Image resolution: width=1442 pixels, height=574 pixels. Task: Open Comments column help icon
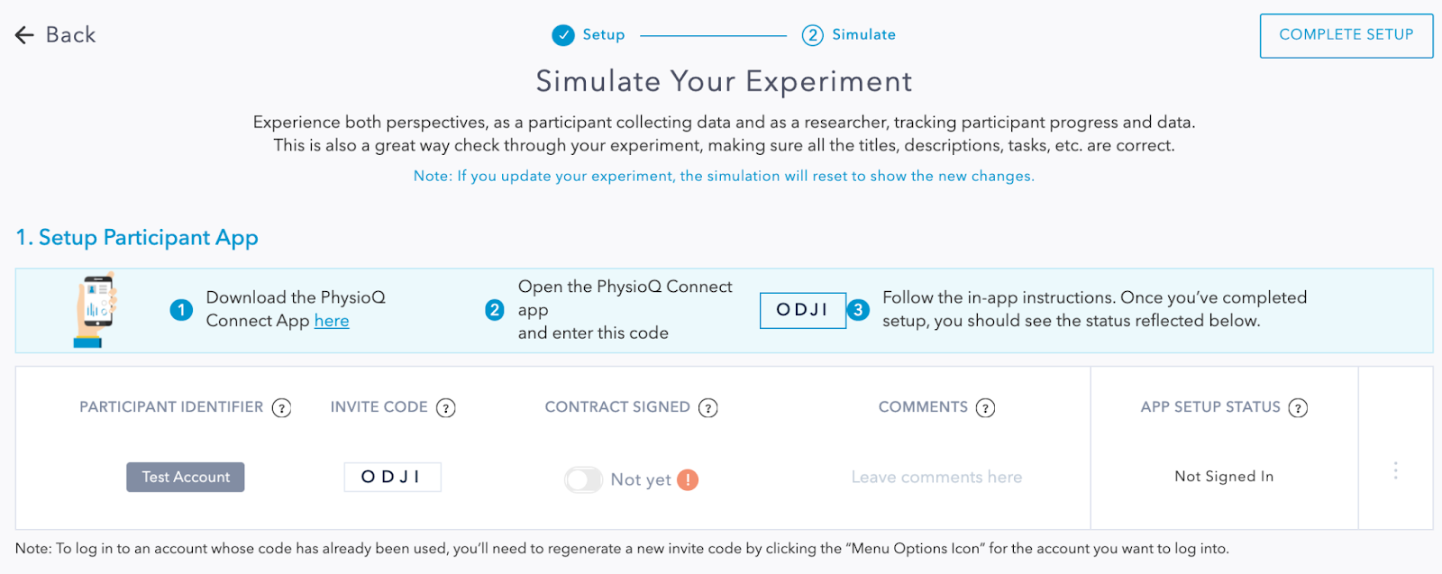[986, 408]
